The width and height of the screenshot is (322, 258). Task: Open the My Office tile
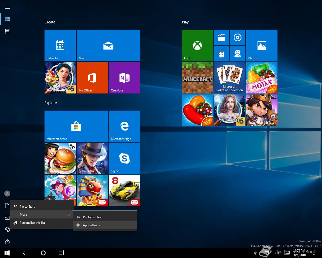coord(92,78)
